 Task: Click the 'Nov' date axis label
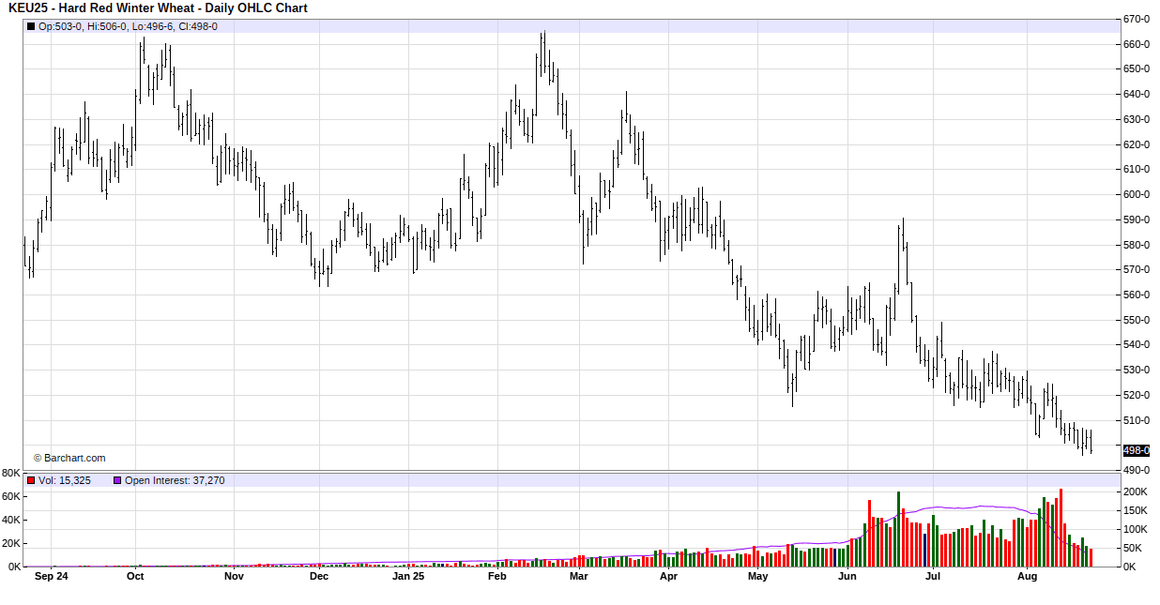click(x=234, y=577)
